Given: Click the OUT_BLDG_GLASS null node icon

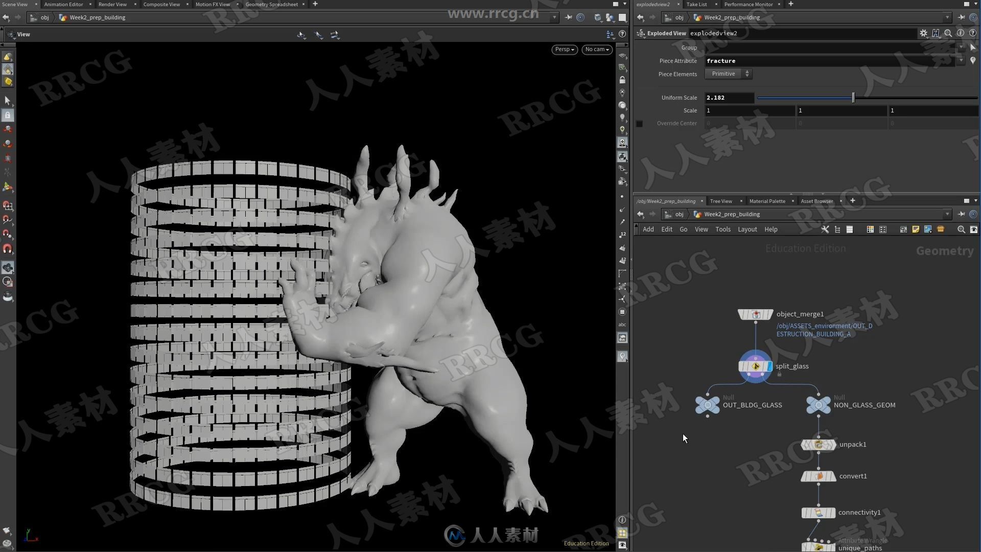Looking at the screenshot, I should tap(707, 405).
